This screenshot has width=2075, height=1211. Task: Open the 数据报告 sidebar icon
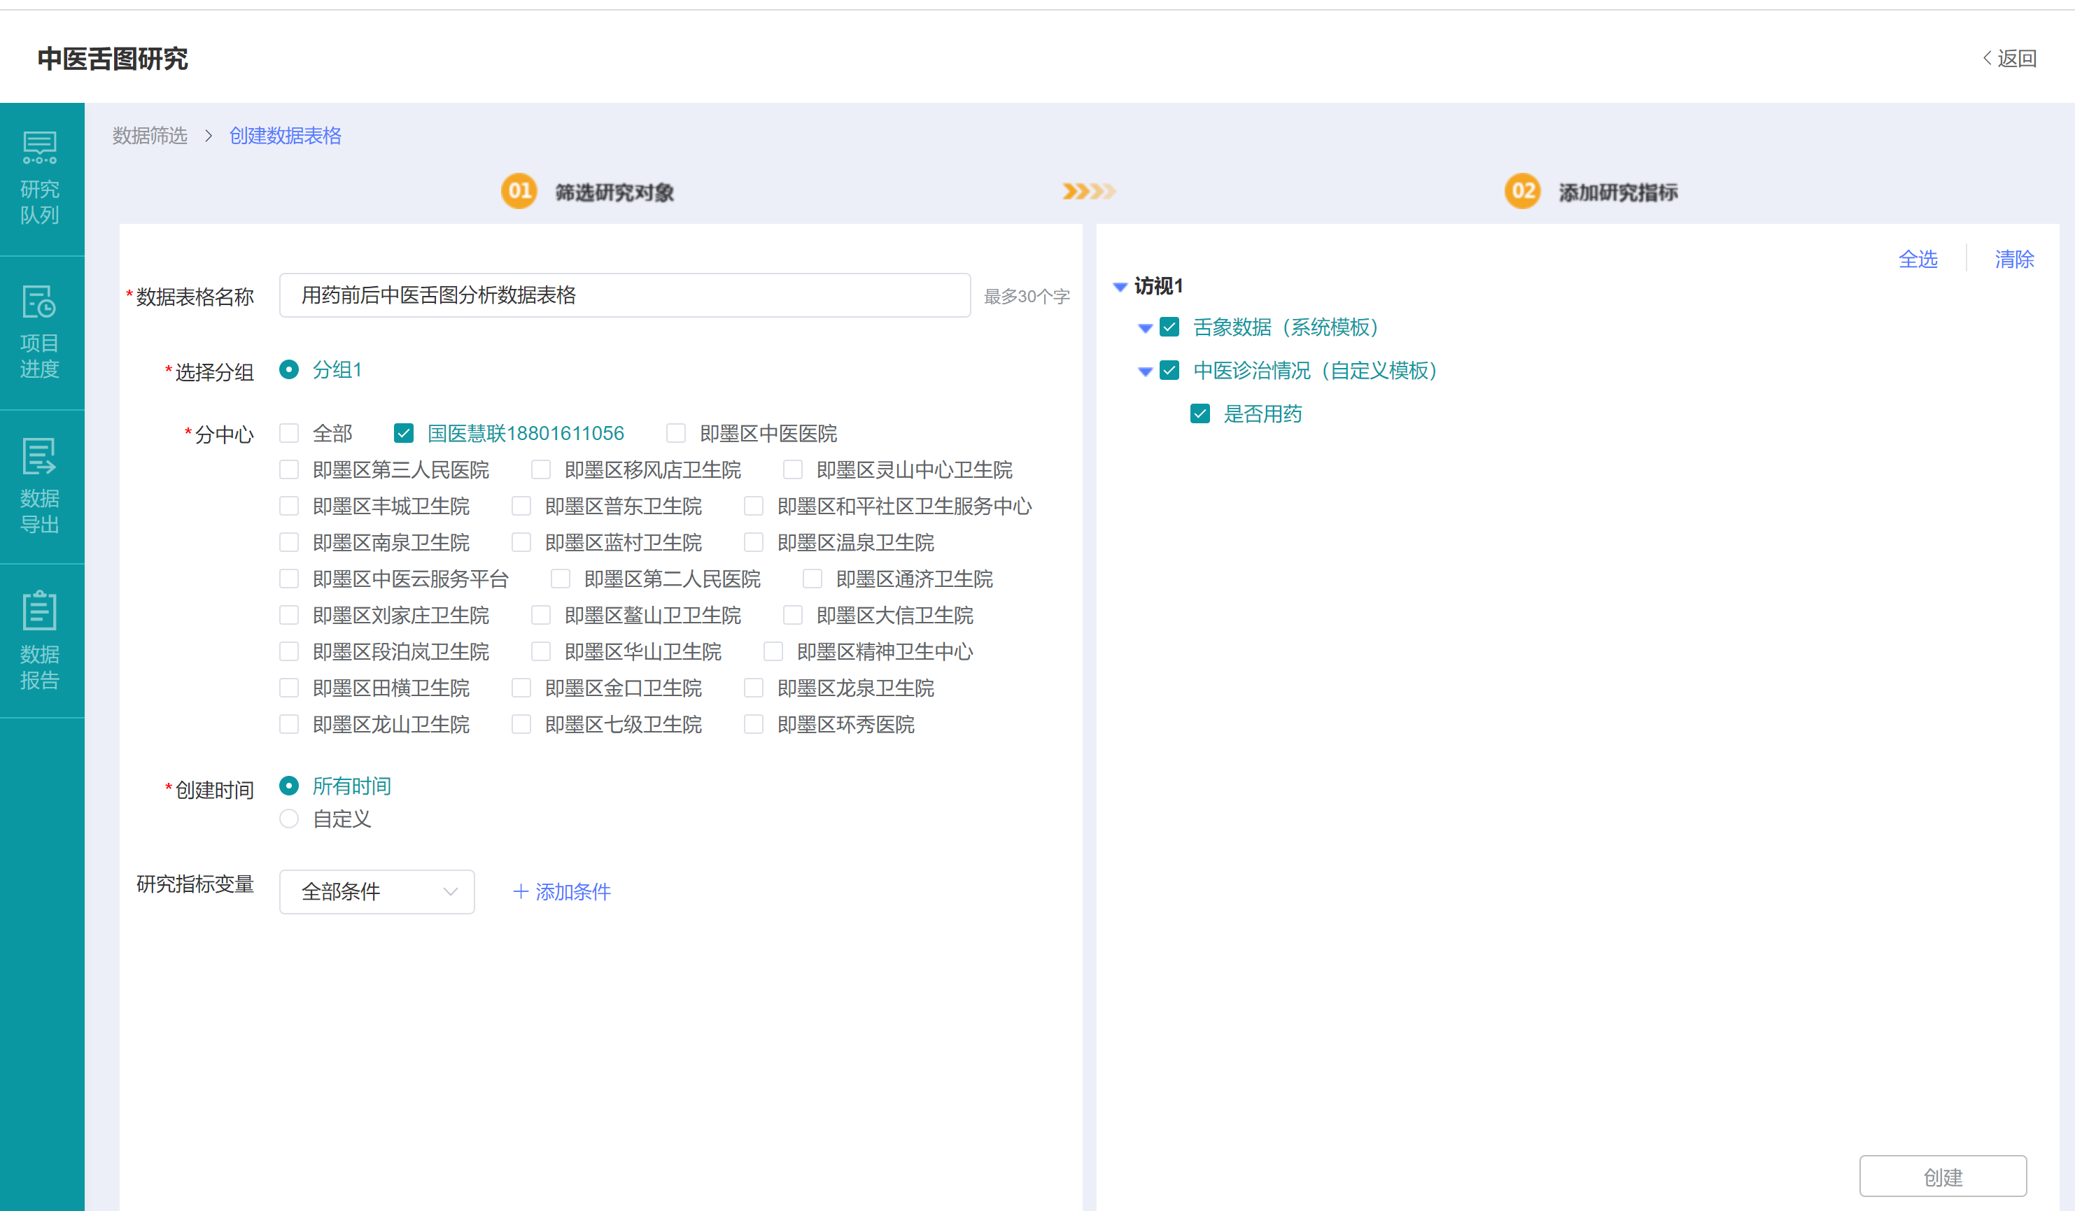[x=39, y=611]
